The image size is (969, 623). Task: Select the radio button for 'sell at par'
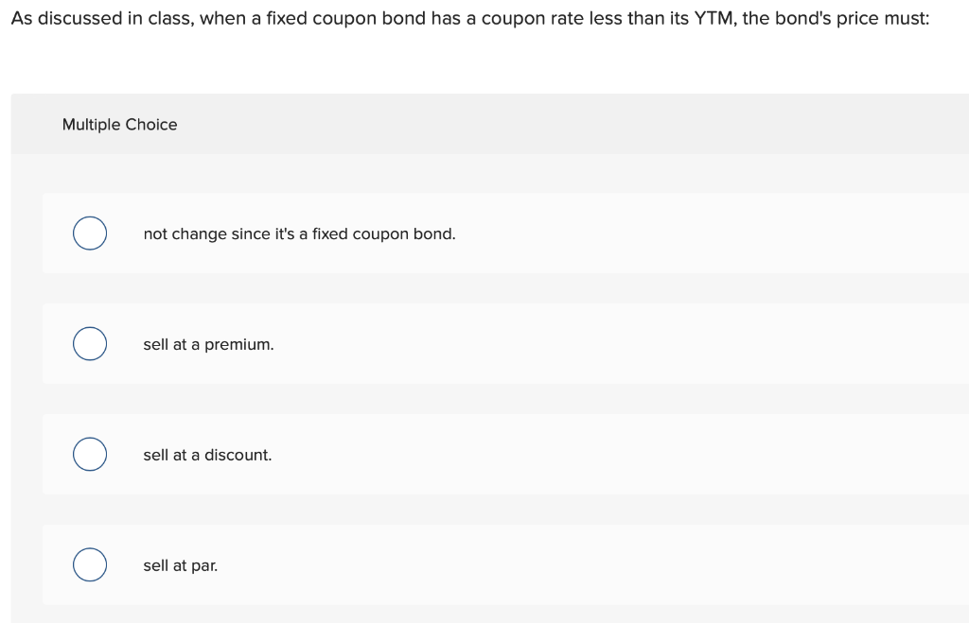click(90, 564)
